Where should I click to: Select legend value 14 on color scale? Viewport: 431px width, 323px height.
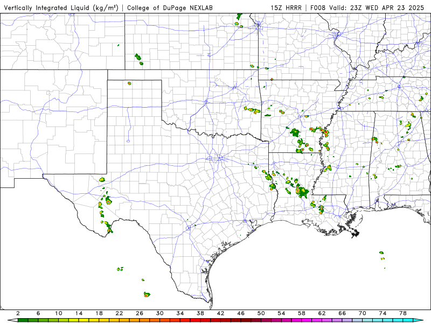79,313
